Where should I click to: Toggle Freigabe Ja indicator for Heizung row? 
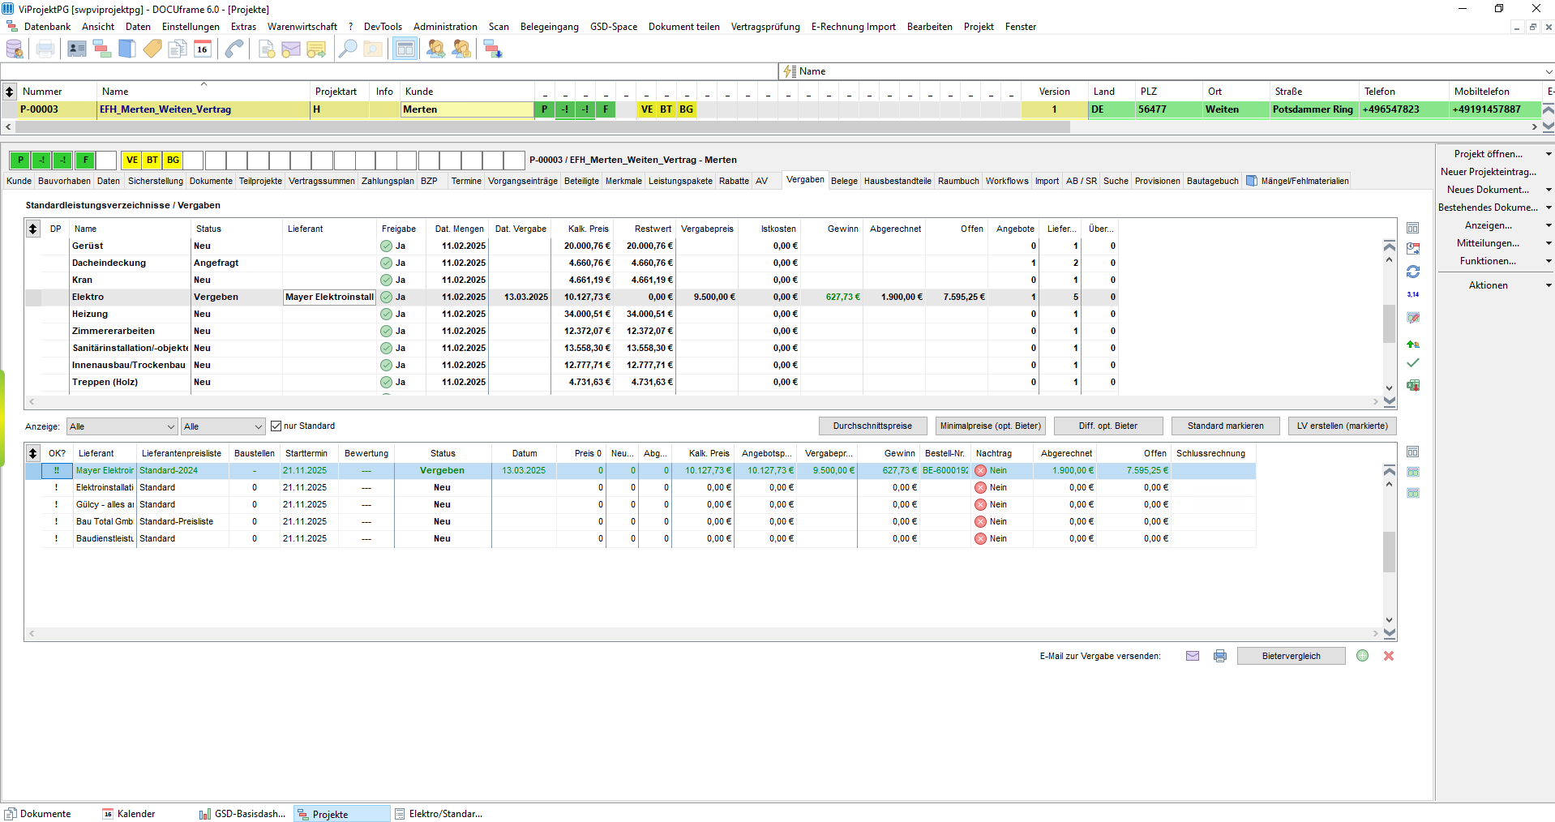[x=386, y=314]
